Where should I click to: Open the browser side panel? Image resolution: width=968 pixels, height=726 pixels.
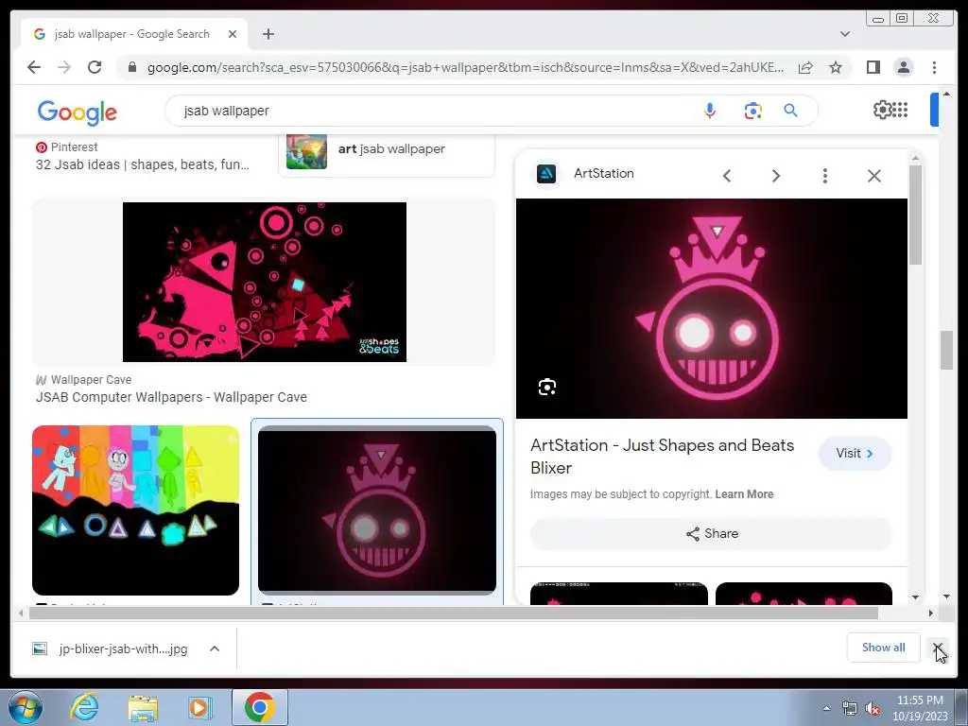tap(873, 67)
